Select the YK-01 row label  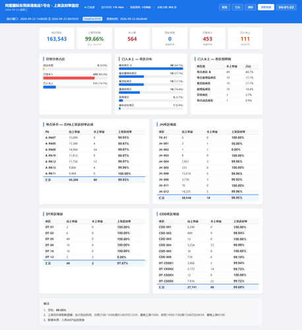point(163,138)
